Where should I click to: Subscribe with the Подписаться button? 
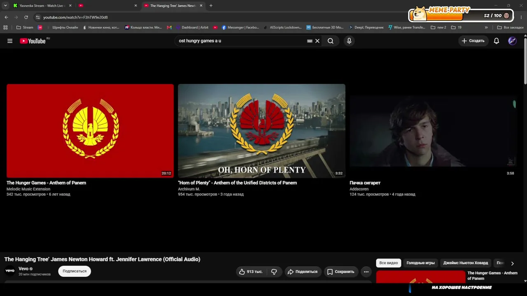pyautogui.click(x=75, y=271)
